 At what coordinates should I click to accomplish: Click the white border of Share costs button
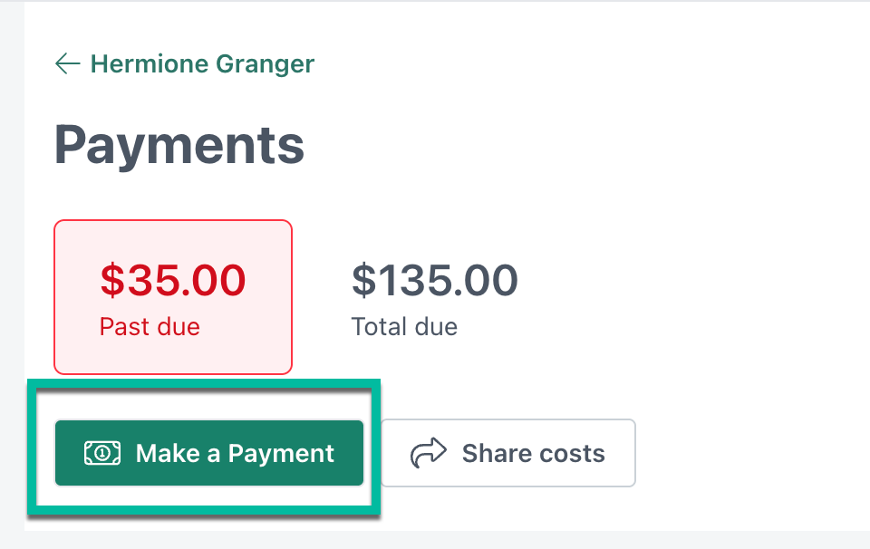508,420
